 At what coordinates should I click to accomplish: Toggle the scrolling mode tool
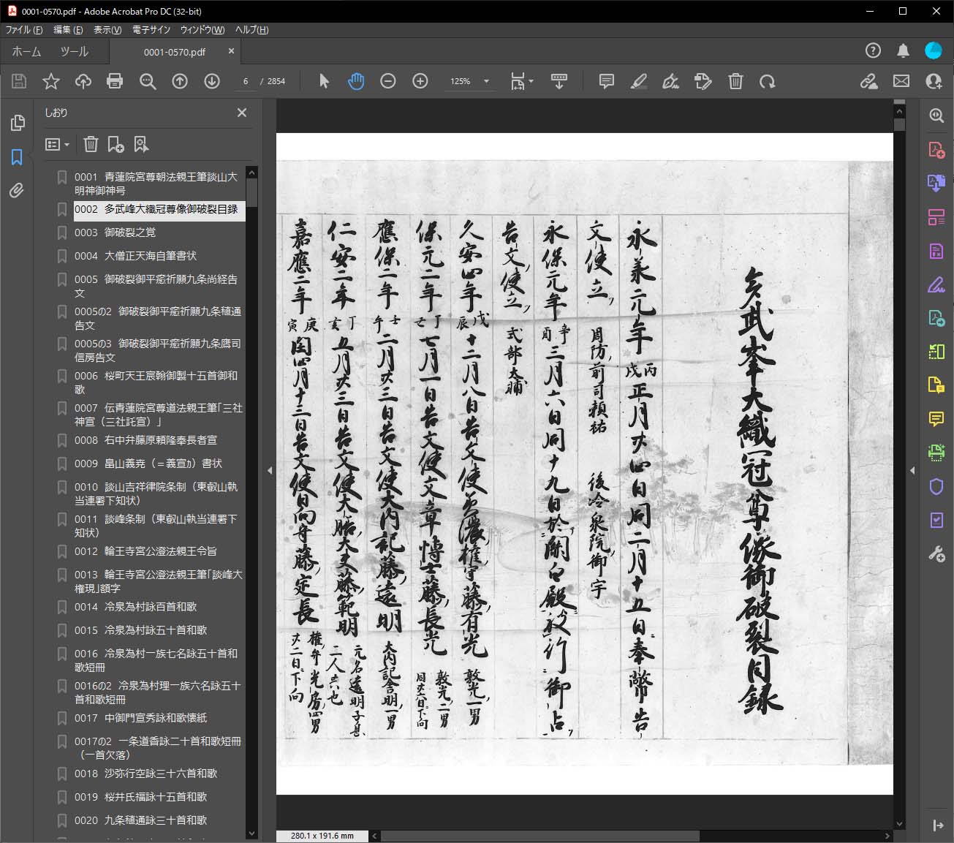559,81
